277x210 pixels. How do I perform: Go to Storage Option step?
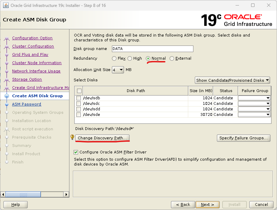point(27,80)
